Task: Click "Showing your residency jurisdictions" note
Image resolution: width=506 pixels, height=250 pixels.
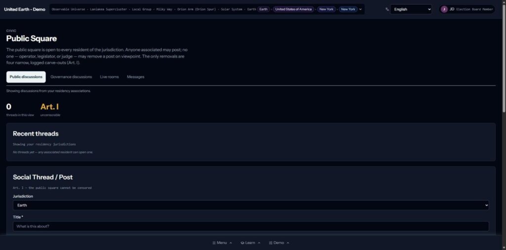Action: pyautogui.click(x=44, y=144)
